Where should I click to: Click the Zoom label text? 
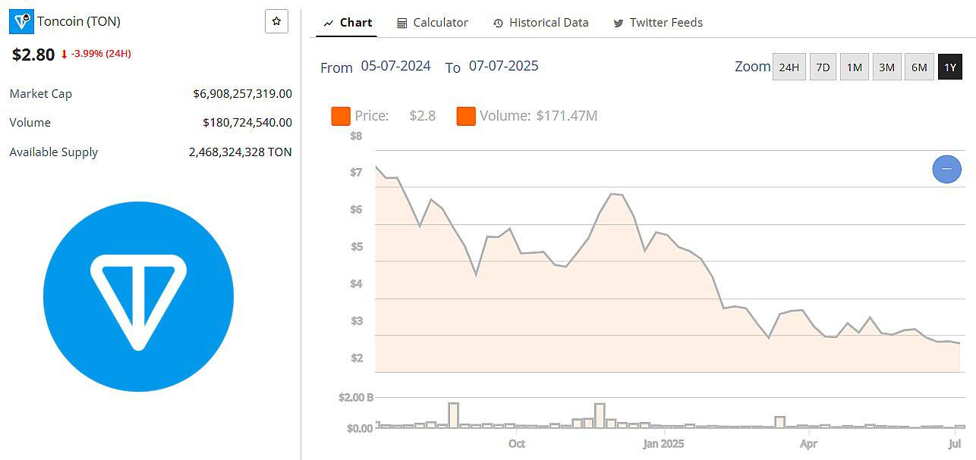753,67
